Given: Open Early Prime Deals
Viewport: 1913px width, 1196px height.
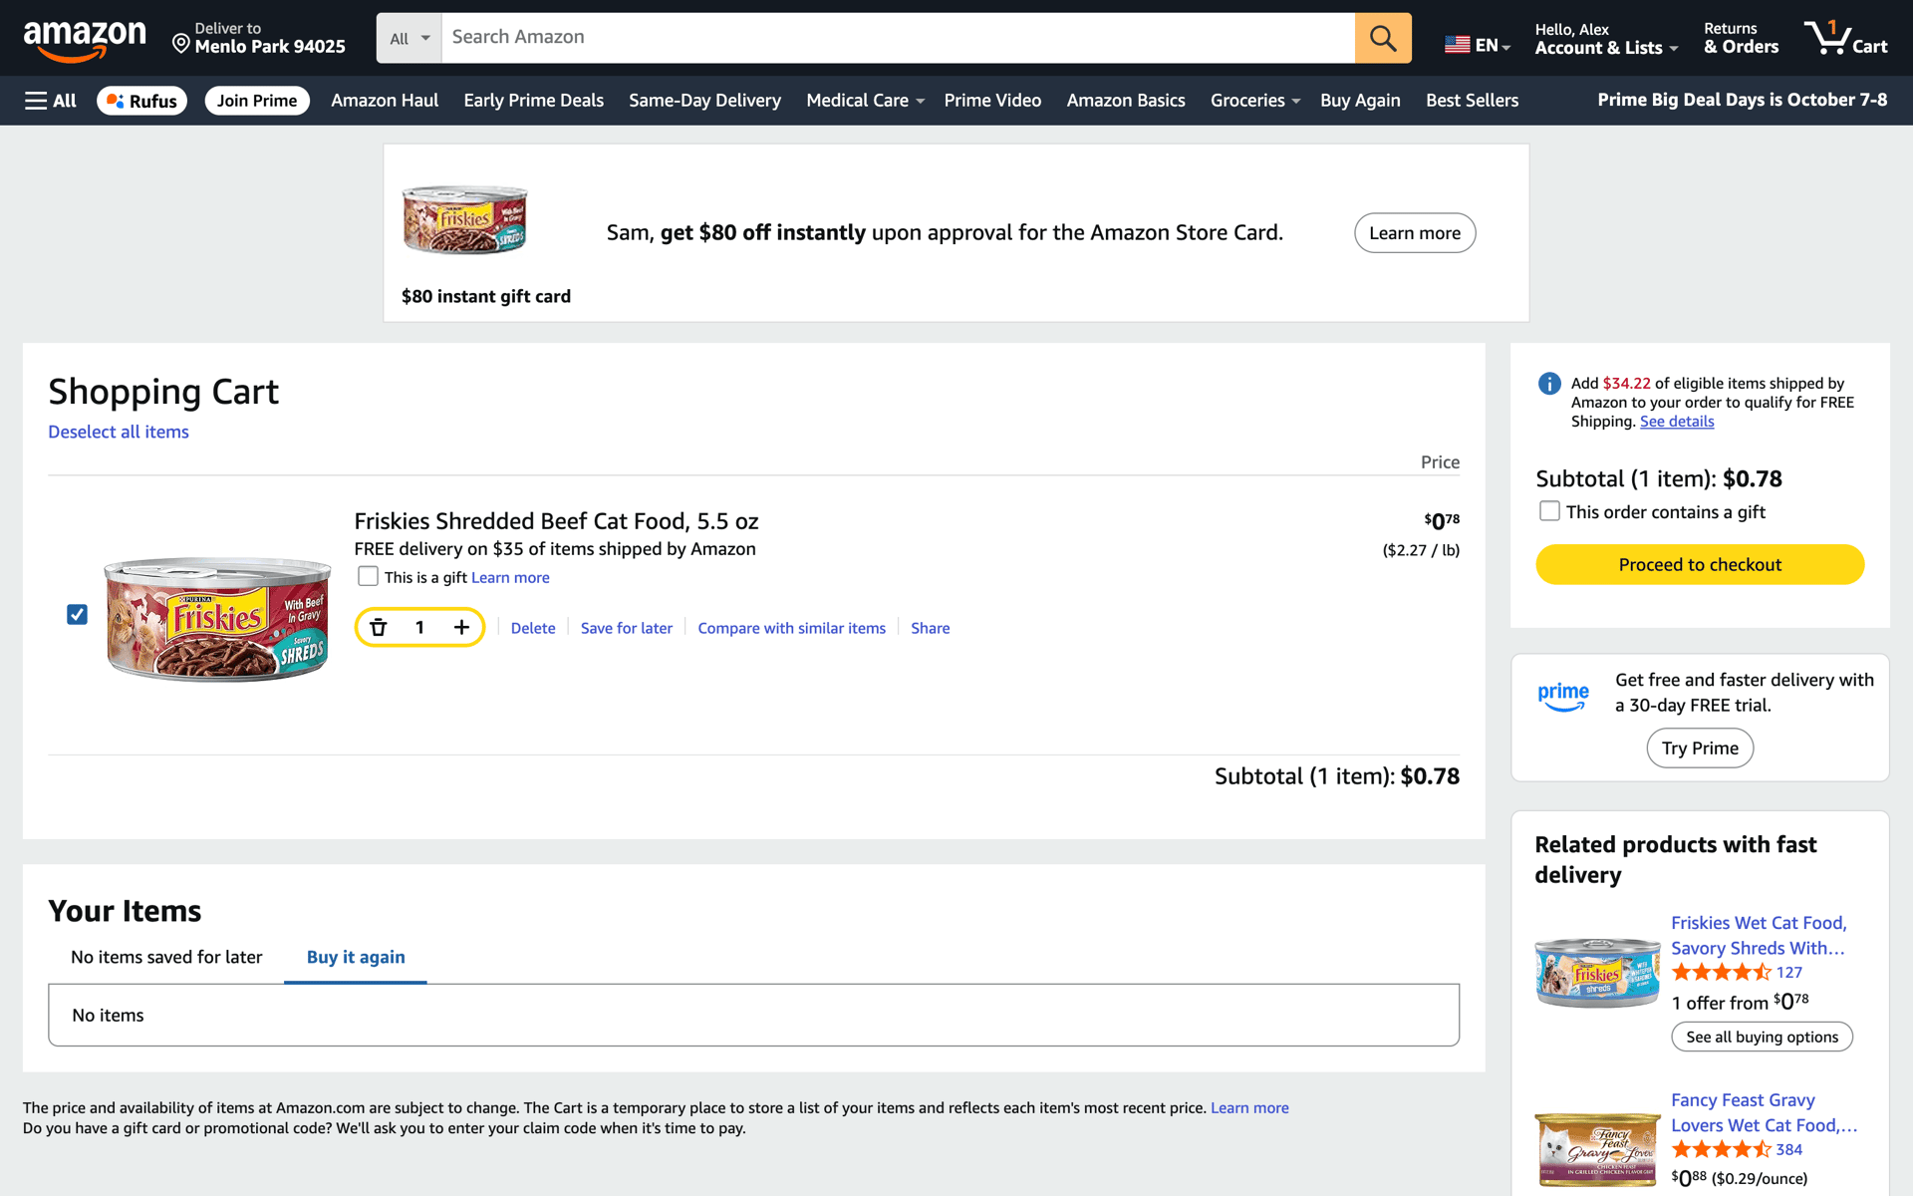Looking at the screenshot, I should tap(533, 101).
